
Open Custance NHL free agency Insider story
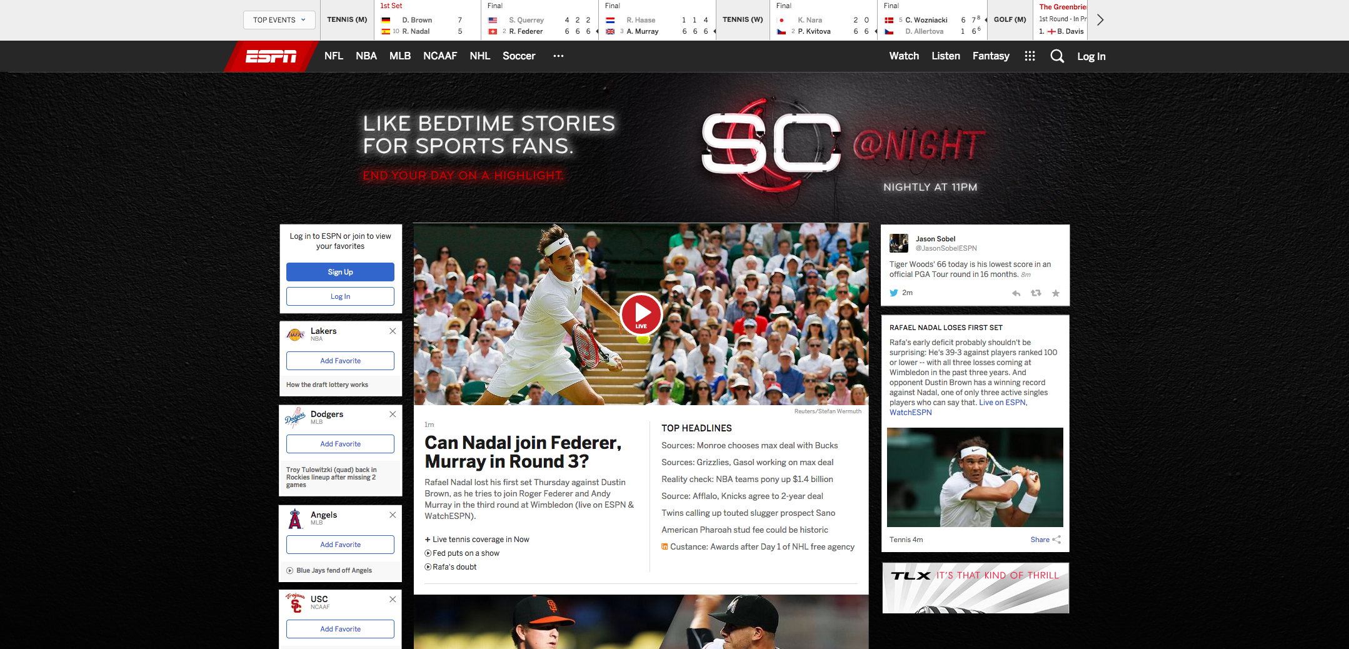click(758, 546)
